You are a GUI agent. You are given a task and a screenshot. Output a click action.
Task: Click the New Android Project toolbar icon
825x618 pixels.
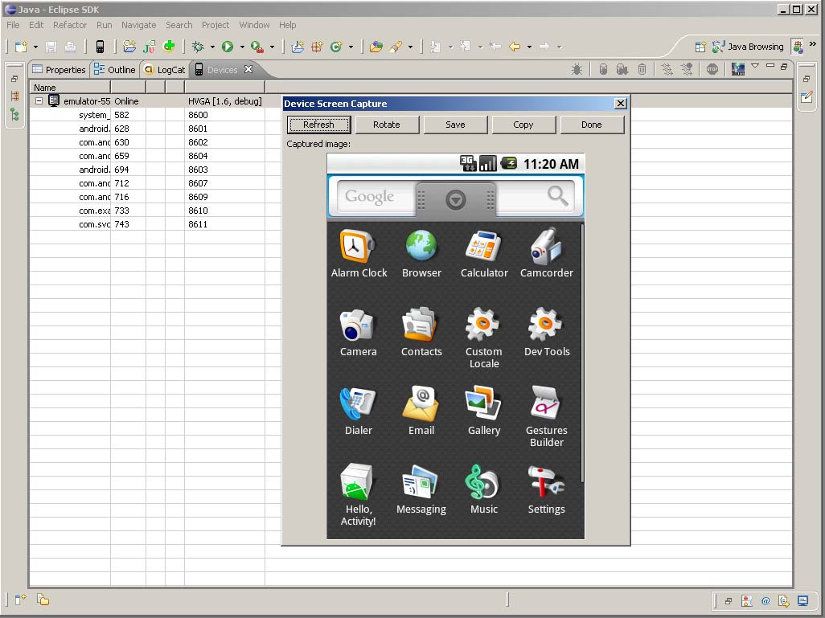click(x=129, y=47)
